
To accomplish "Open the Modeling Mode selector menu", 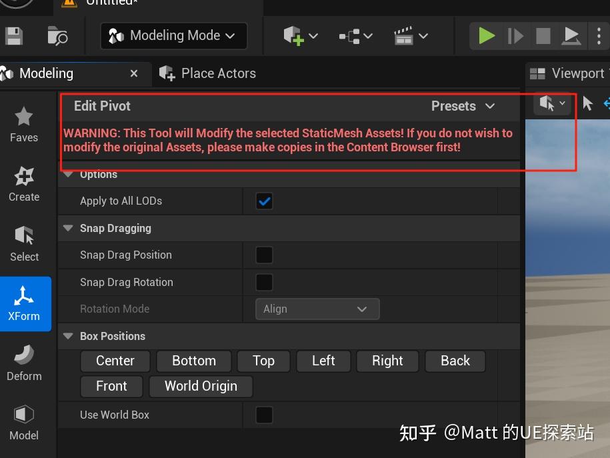I will coord(173,35).
